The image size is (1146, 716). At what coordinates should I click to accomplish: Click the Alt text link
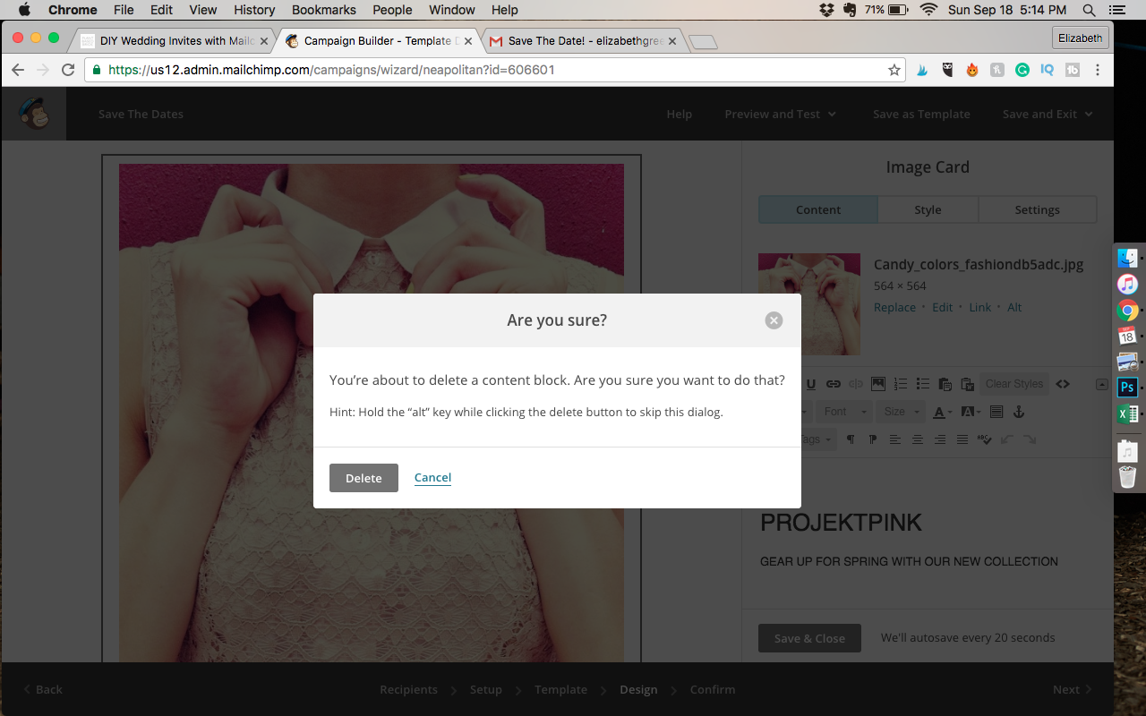[x=1014, y=307]
